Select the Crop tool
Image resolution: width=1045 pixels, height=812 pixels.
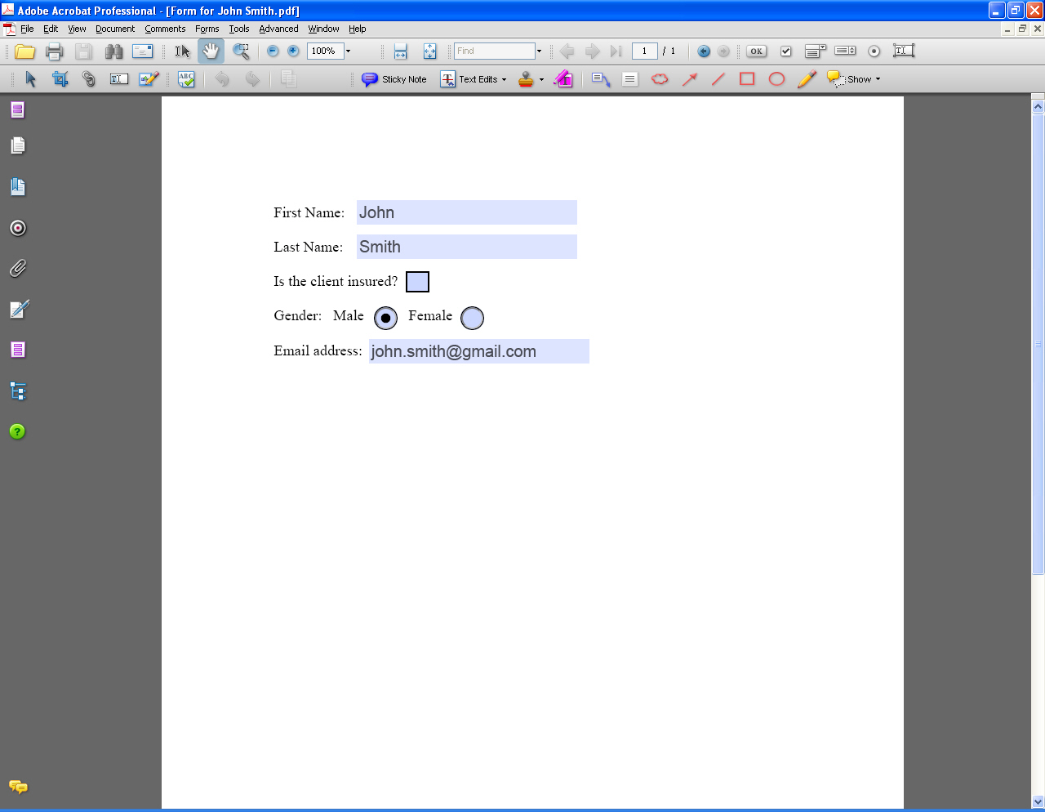(x=60, y=78)
